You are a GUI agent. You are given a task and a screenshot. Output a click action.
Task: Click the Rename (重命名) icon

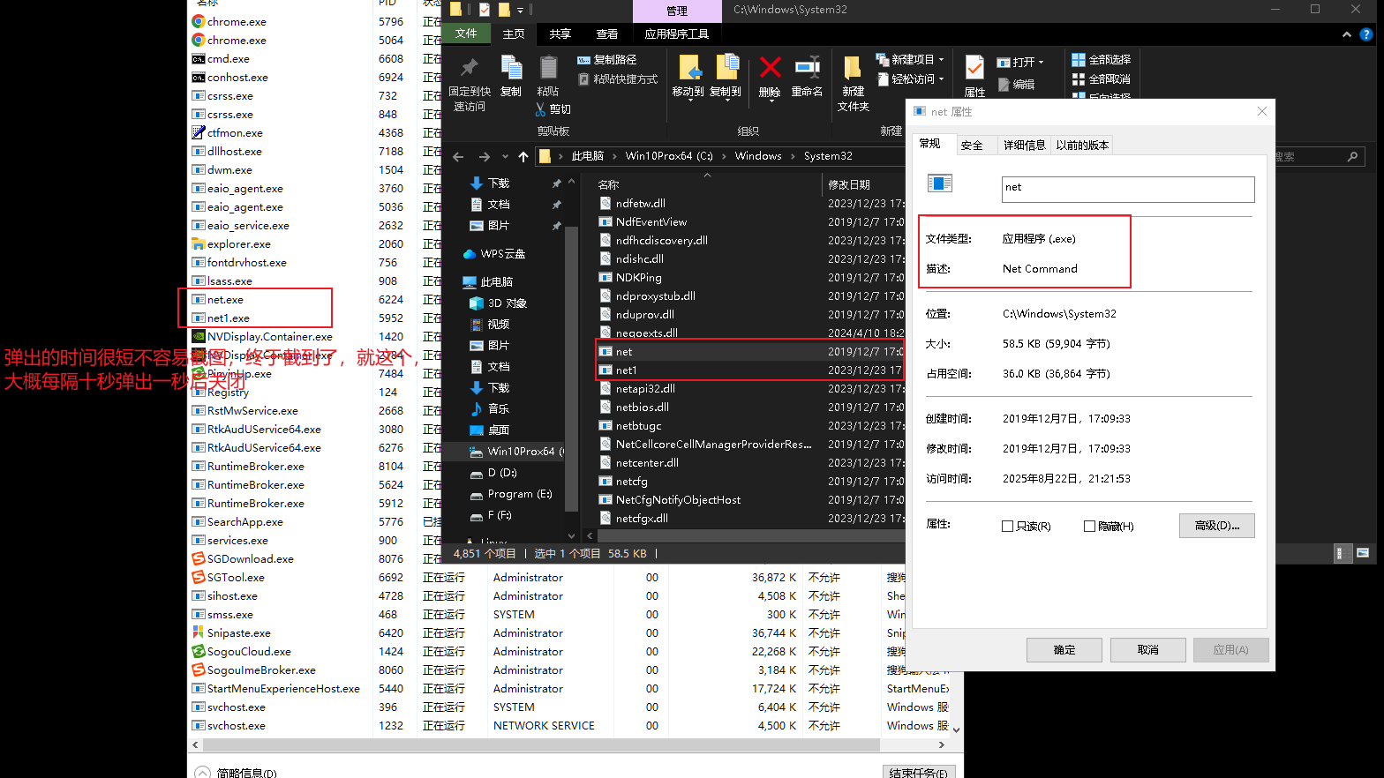tap(807, 68)
